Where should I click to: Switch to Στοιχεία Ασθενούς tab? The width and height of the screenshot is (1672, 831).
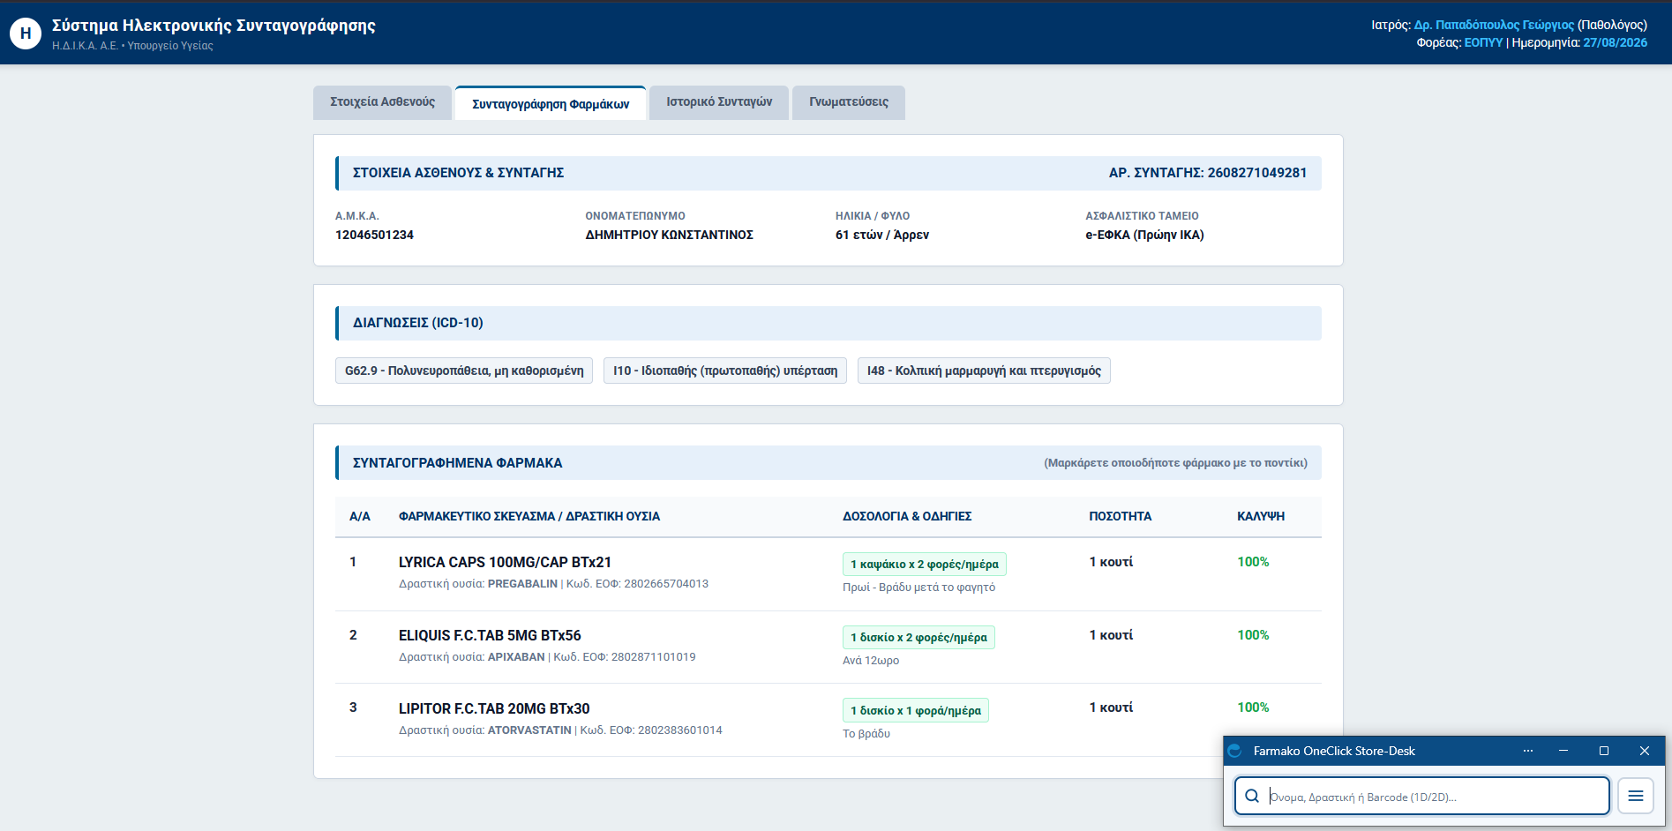point(382,102)
